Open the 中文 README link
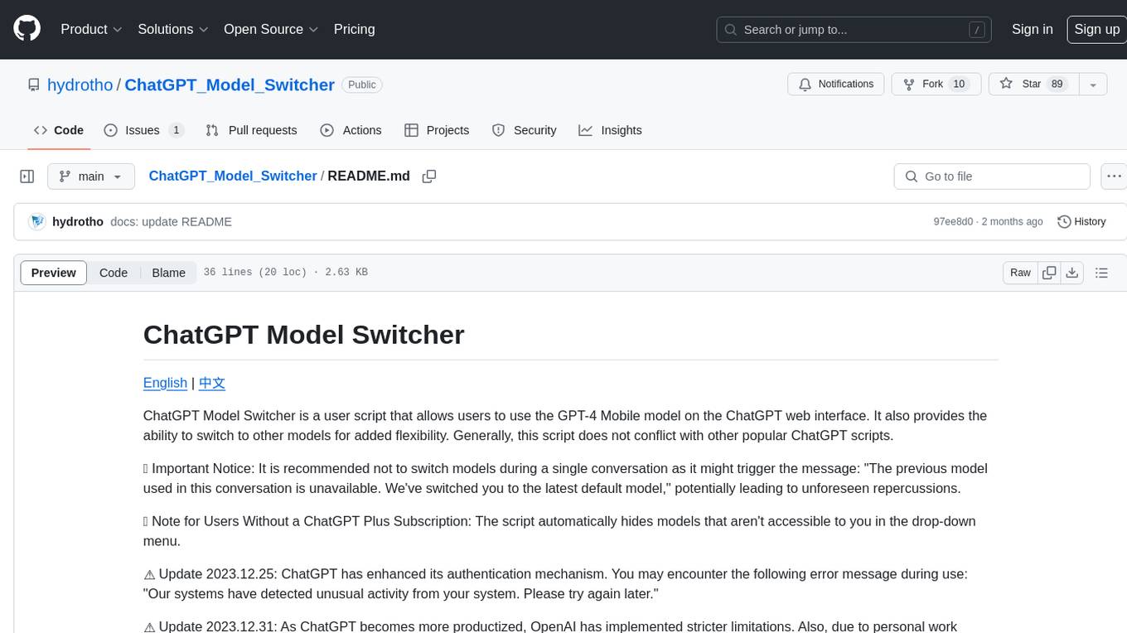 click(212, 383)
